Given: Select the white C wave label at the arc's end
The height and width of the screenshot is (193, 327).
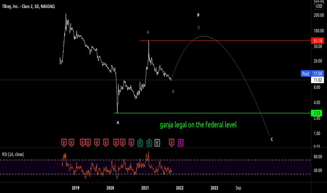Looking at the screenshot, I should pyautogui.click(x=272, y=139).
